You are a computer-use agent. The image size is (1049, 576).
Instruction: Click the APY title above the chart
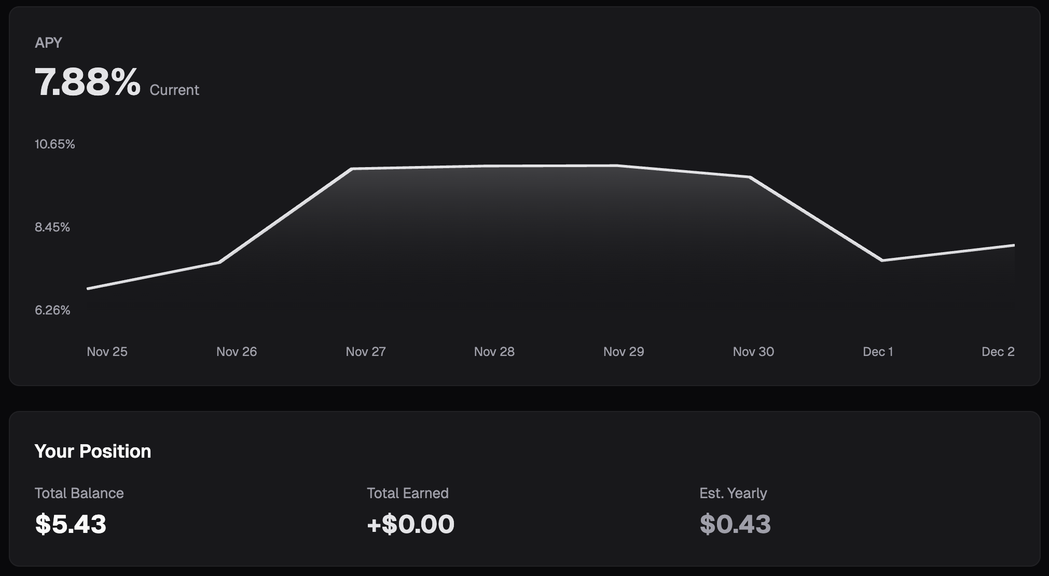(48, 43)
